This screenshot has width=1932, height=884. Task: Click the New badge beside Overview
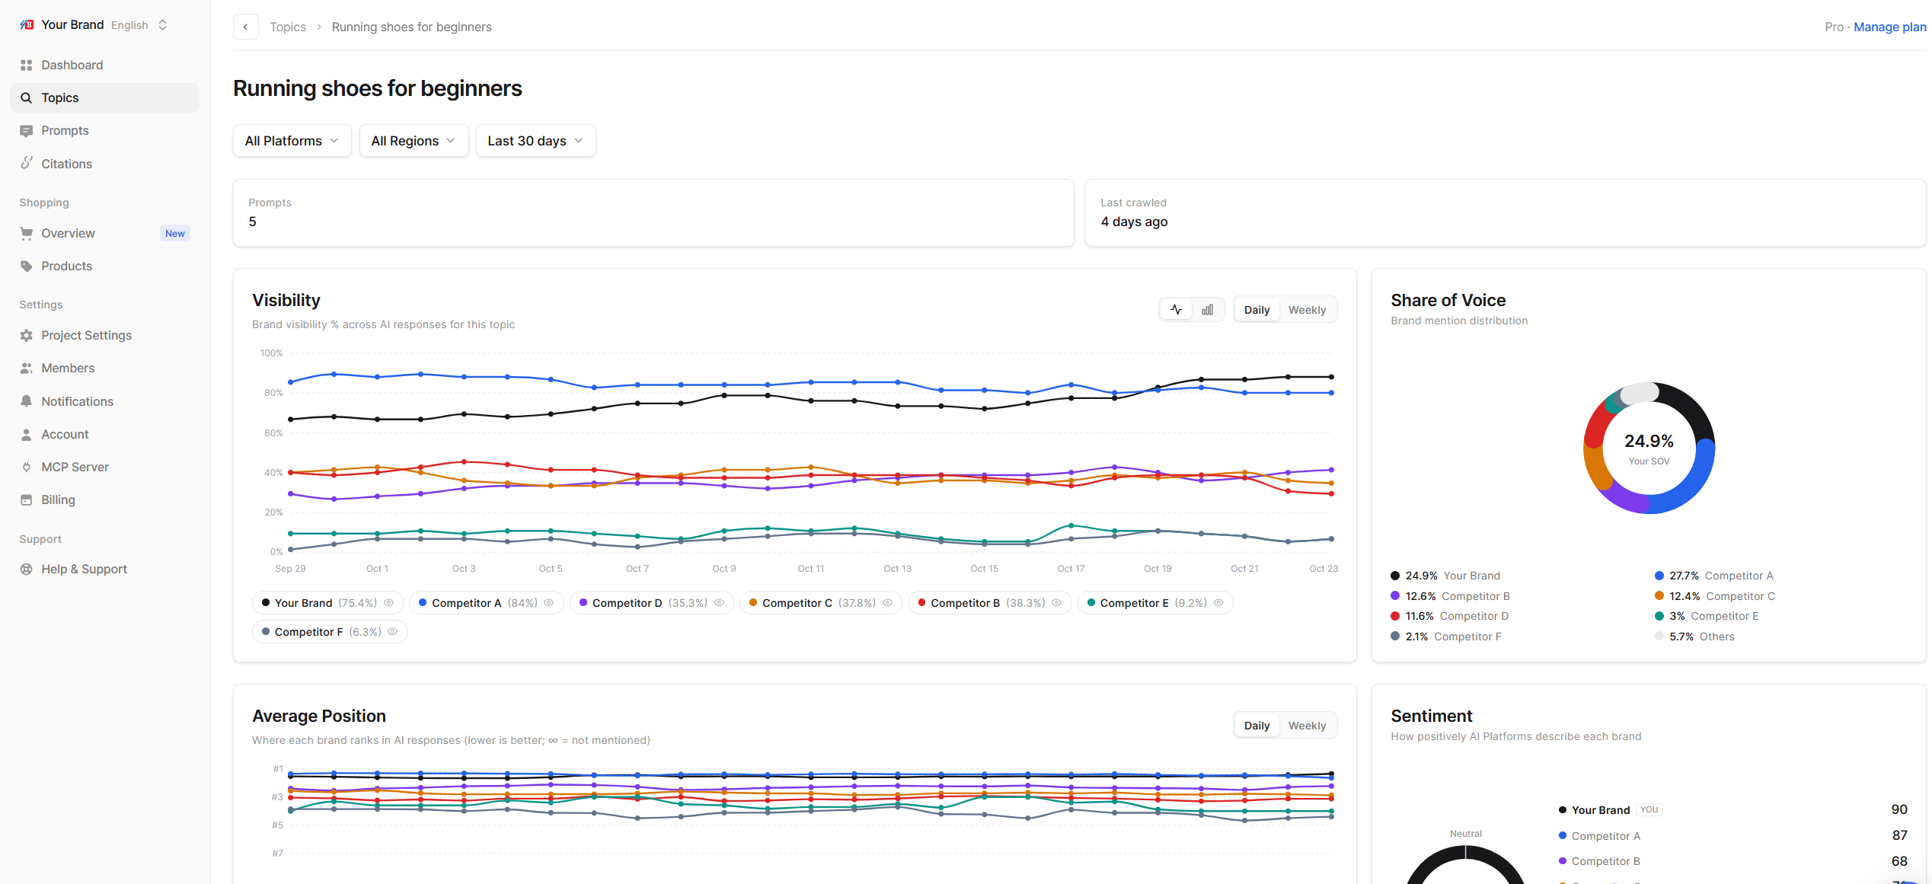pos(175,233)
